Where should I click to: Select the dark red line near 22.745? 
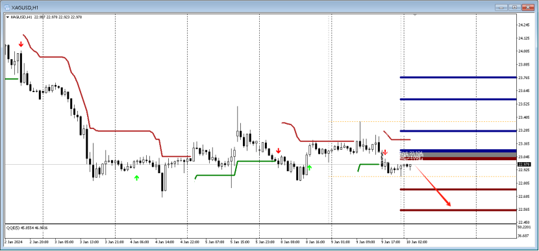458,189
